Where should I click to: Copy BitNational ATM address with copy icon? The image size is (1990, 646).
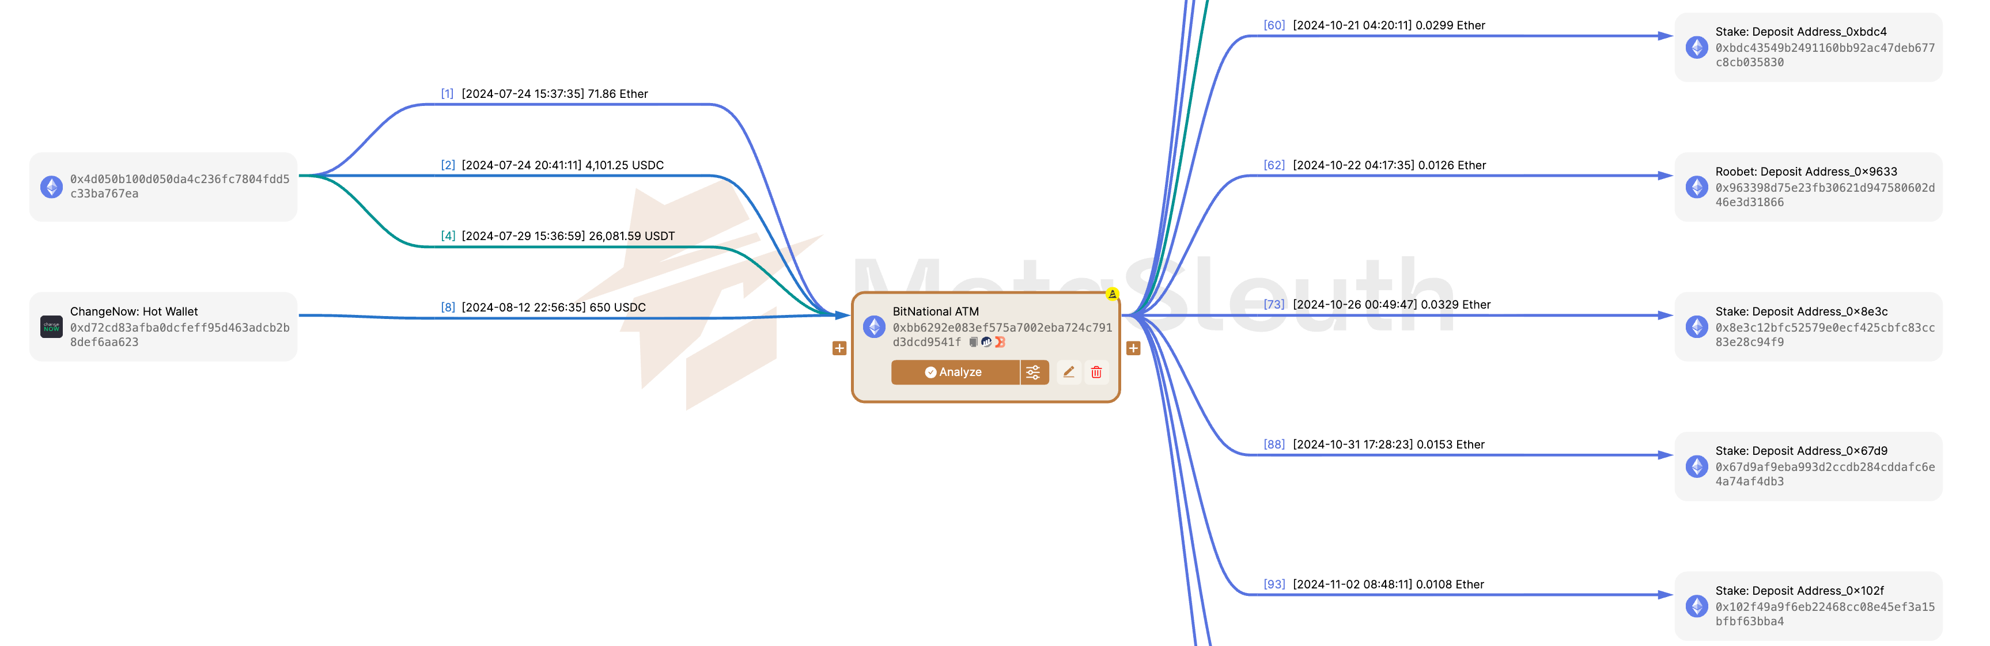[973, 342]
